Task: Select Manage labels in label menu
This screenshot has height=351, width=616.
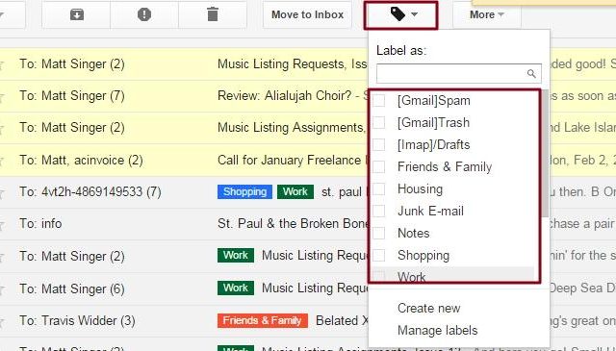Action: (437, 330)
